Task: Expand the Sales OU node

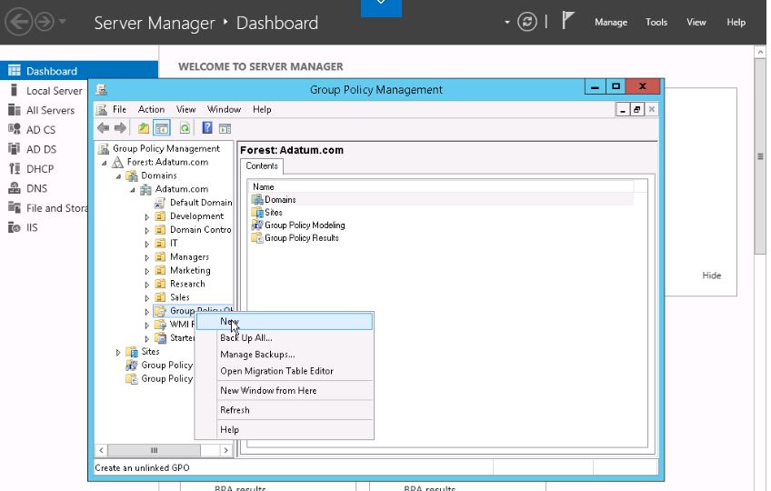Action: 146,297
